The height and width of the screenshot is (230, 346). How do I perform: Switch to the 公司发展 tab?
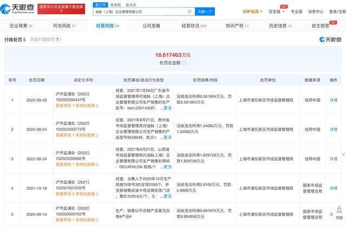pyautogui.click(x=151, y=26)
